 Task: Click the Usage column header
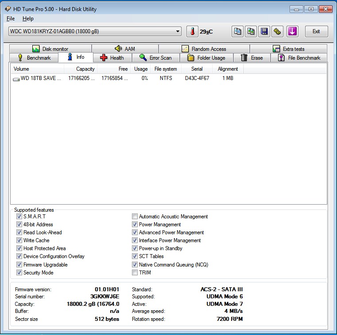[x=140, y=69]
